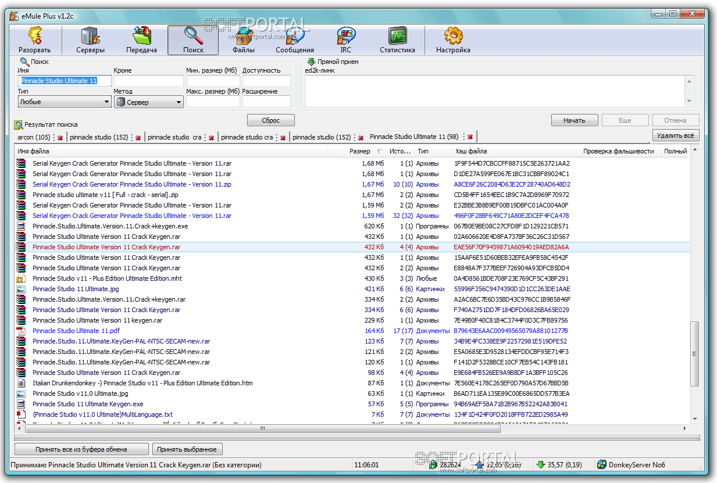Sort by Хэш файла column header
Screen dimensions: 717x483
[516, 151]
